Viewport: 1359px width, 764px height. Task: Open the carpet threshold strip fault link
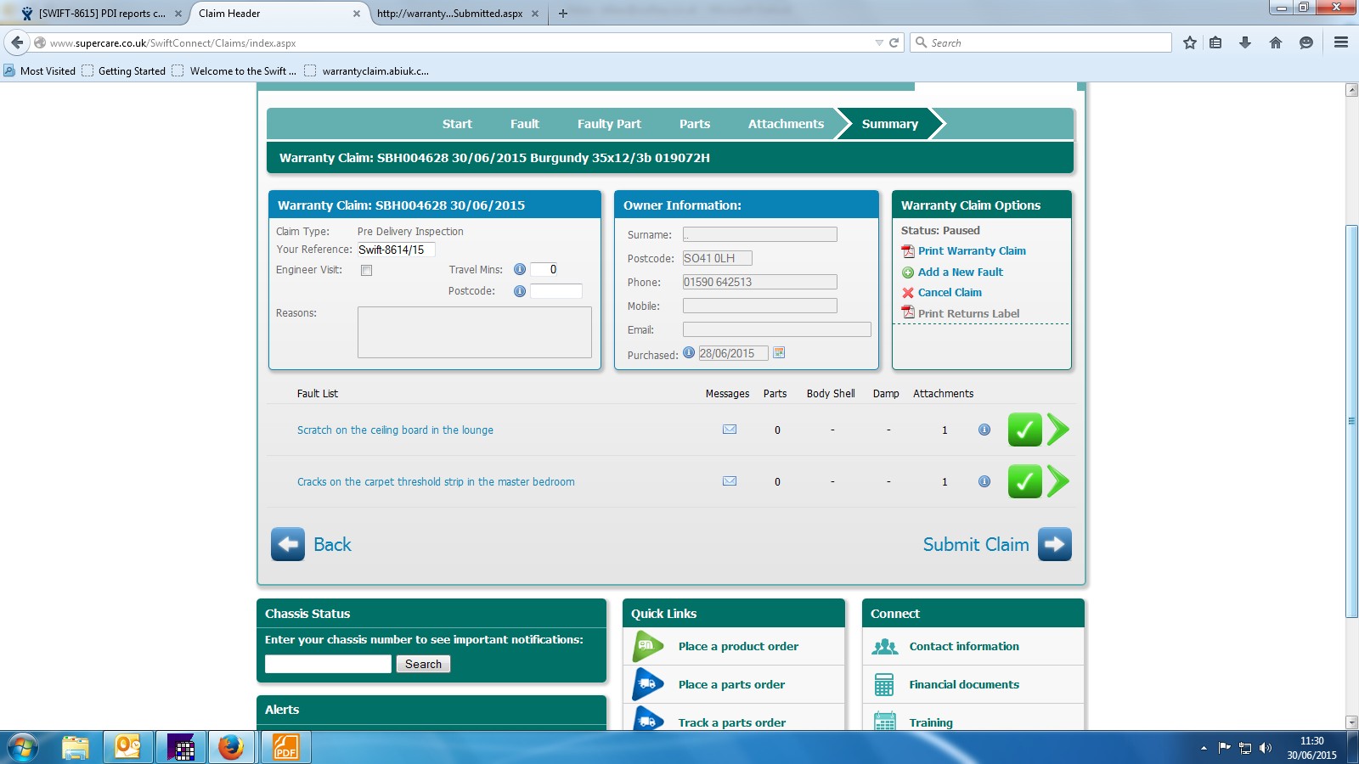[x=436, y=482]
